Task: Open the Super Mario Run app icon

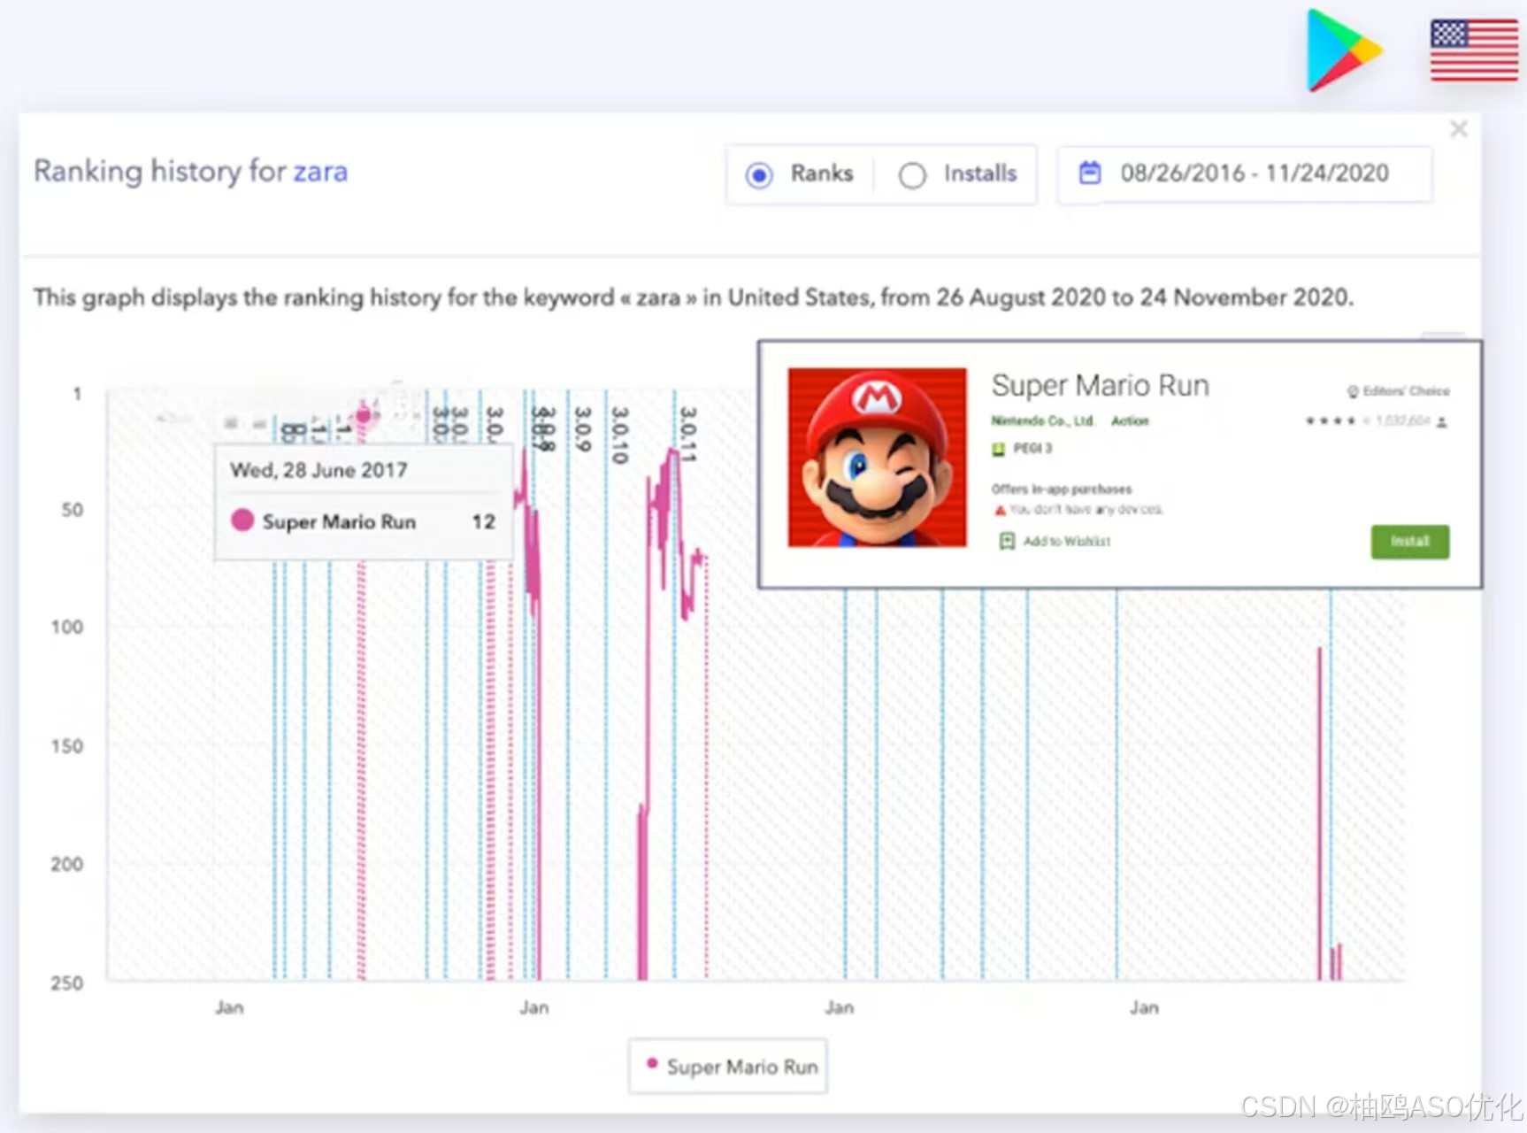Action: (877, 458)
